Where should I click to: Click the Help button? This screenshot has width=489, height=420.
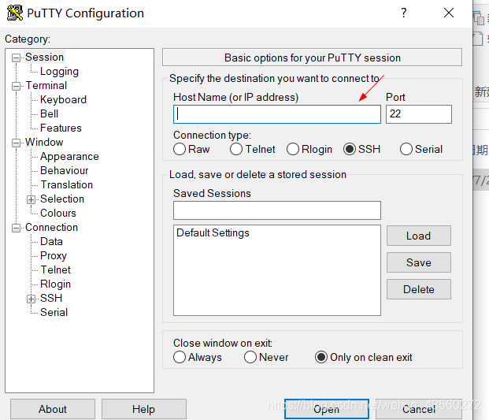(x=144, y=409)
